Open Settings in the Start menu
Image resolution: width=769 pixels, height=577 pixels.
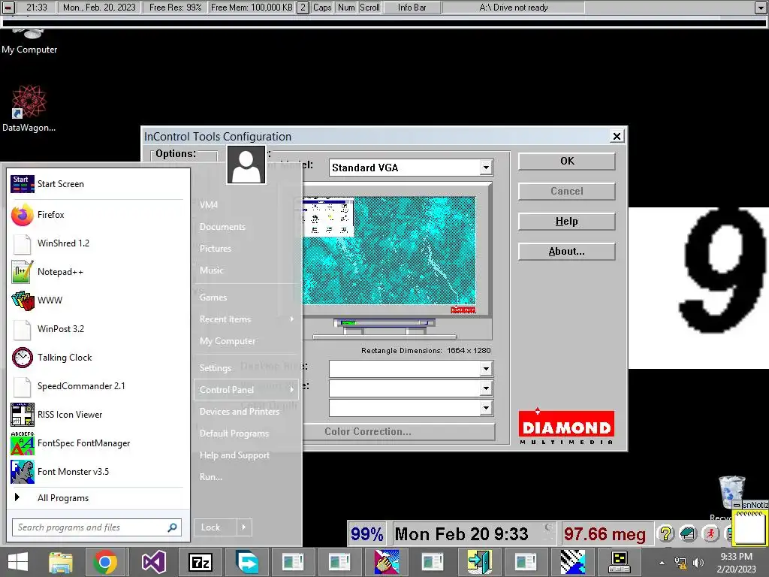216,368
